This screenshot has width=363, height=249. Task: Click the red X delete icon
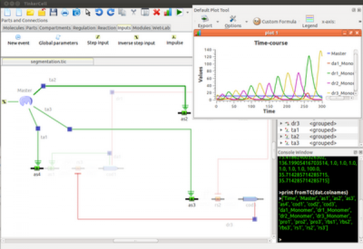pyautogui.click(x=157, y=11)
